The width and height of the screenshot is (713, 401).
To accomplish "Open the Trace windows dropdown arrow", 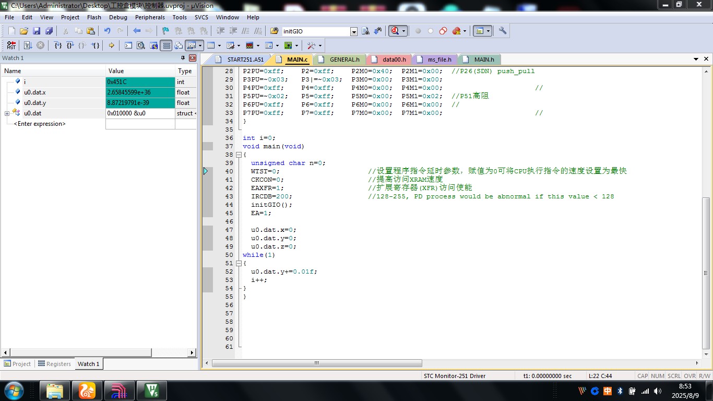I will point(277,45).
